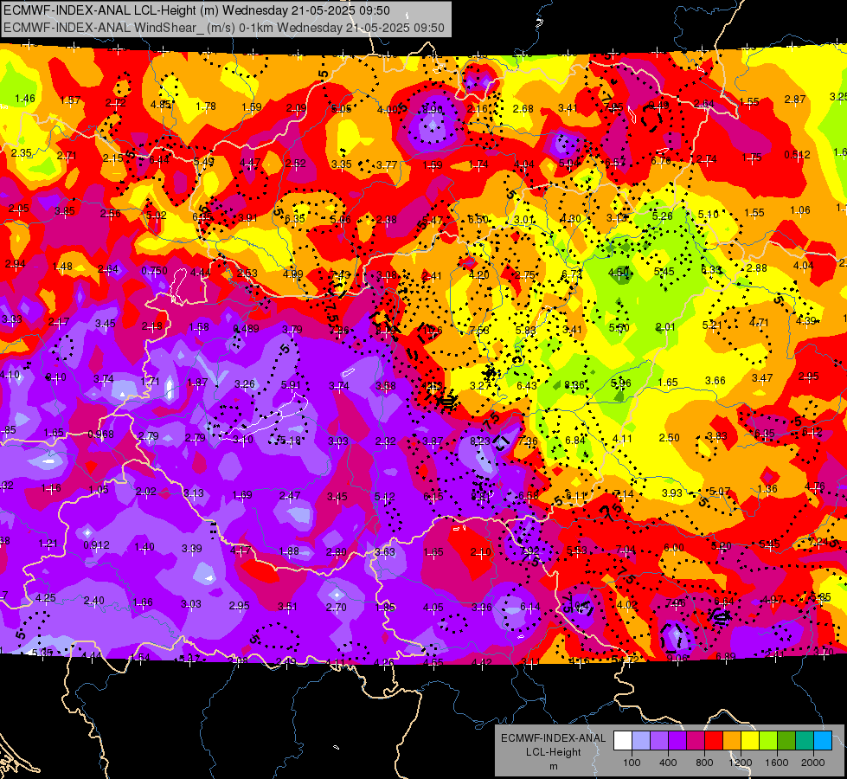Click the wind shear value '1.46'
The height and width of the screenshot is (779, 847).
25,99
